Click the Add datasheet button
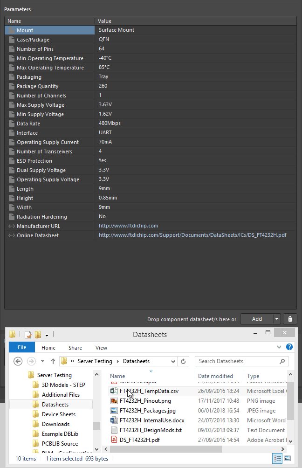The height and width of the screenshot is (468, 302). (257, 319)
